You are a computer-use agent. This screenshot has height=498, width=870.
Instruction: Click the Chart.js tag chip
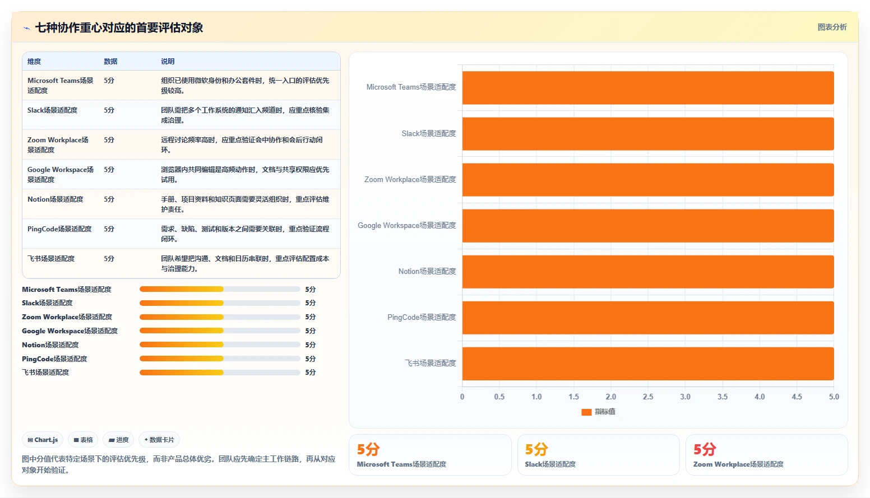(x=43, y=440)
